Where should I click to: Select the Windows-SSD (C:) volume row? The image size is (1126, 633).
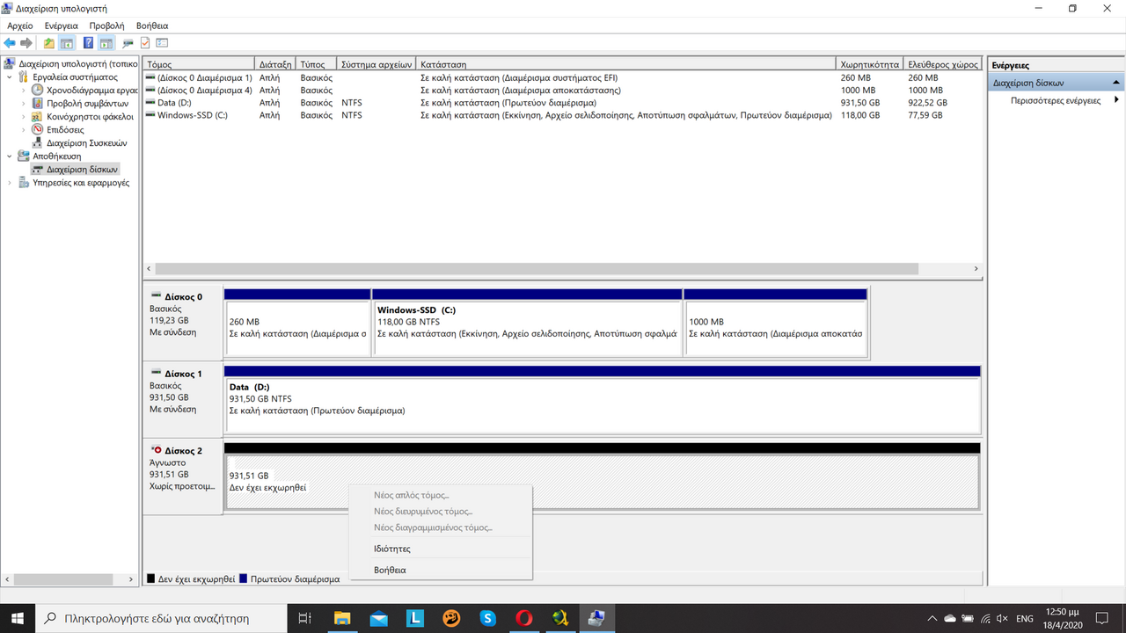(562, 115)
